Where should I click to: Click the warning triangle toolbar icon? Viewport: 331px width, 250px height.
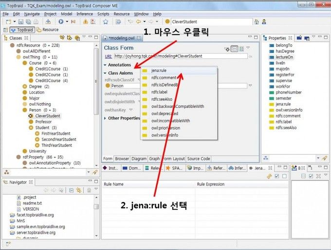pyautogui.click(x=86, y=21)
